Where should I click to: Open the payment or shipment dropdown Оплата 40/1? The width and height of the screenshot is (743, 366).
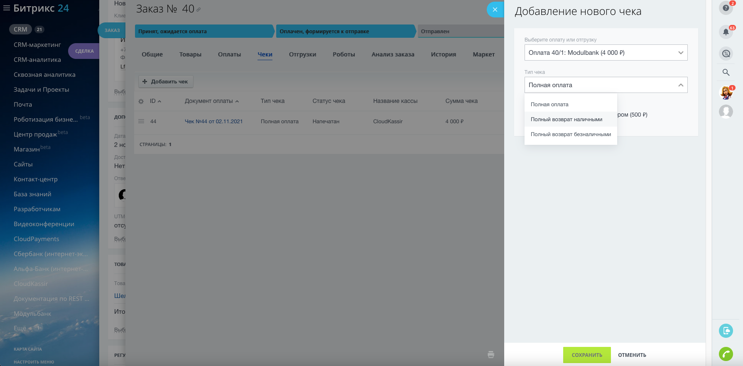pyautogui.click(x=606, y=53)
